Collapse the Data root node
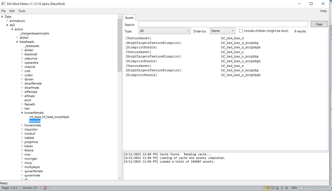Screen dimensions: 332x191 coord(2,17)
